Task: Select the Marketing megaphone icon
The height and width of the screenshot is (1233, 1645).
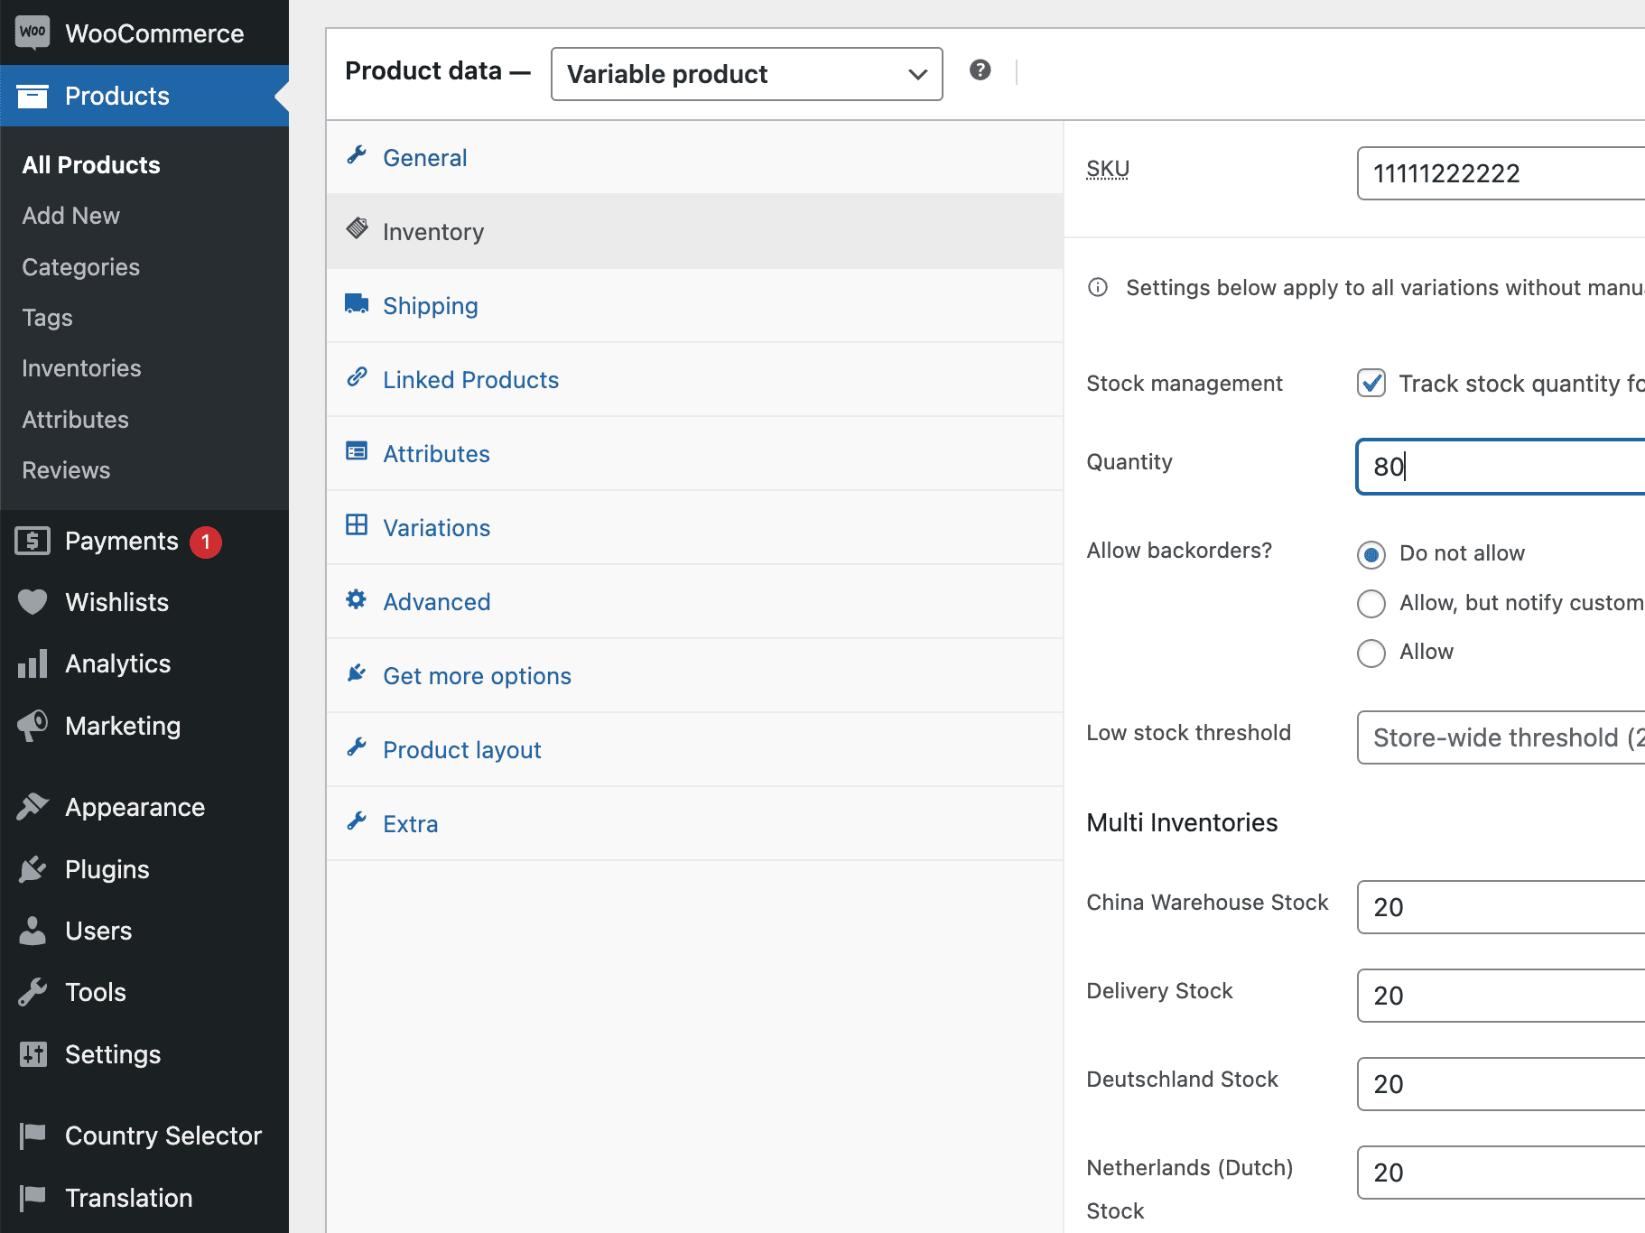Action: coord(33,726)
